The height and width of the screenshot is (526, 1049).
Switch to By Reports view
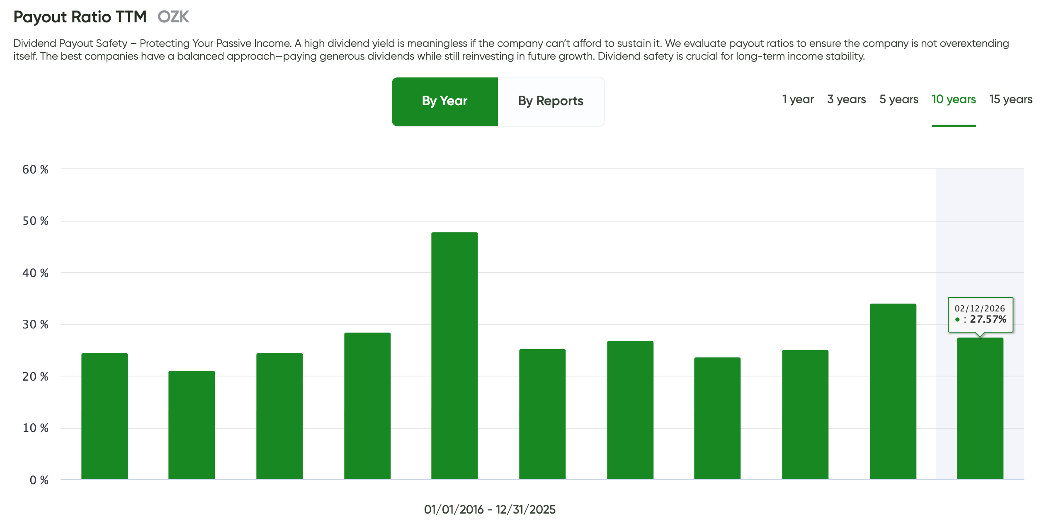click(x=551, y=101)
